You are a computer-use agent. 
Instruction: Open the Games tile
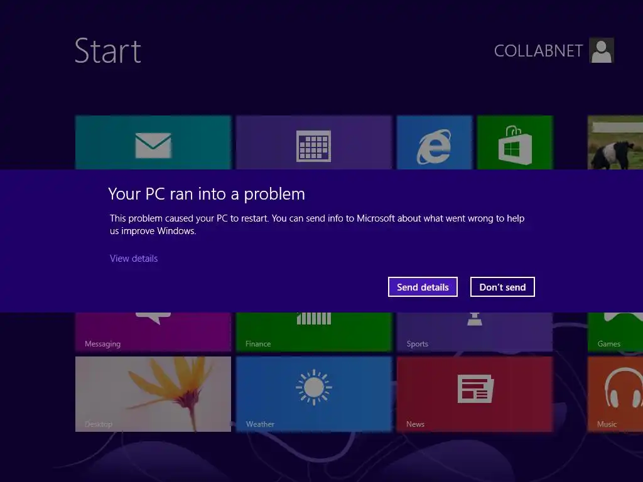tap(615, 331)
